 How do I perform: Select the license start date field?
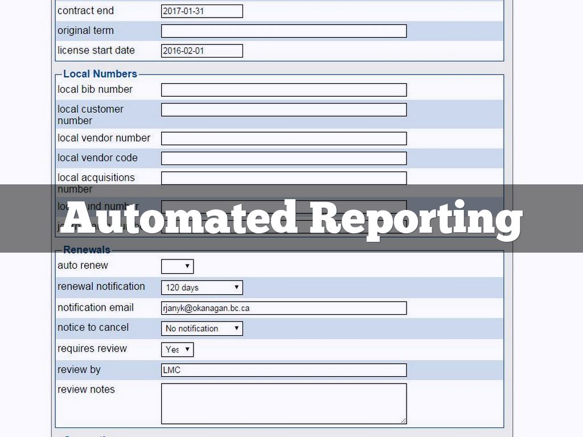pyautogui.click(x=202, y=51)
